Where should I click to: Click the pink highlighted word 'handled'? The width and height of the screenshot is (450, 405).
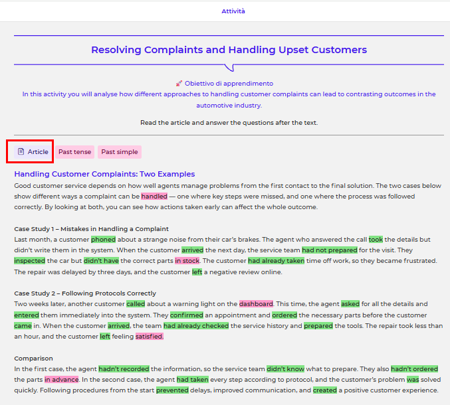pyautogui.click(x=154, y=197)
